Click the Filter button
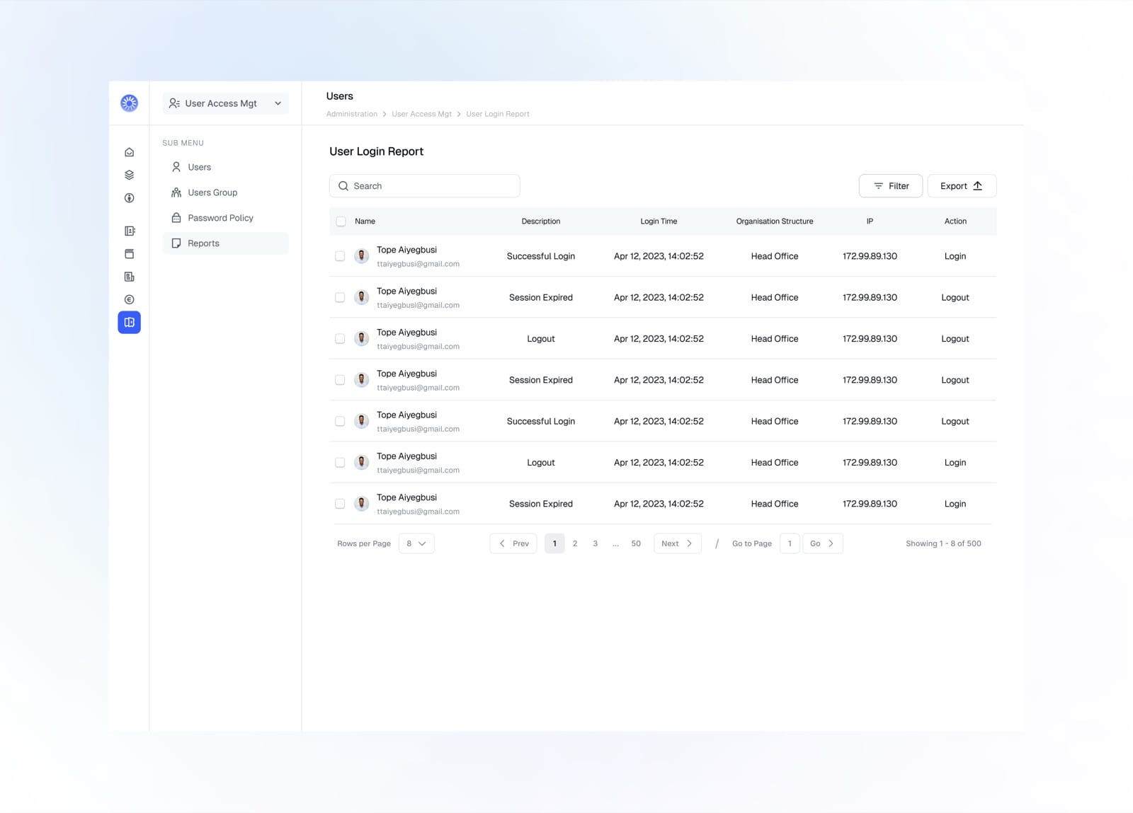The width and height of the screenshot is (1133, 813). [x=891, y=186]
